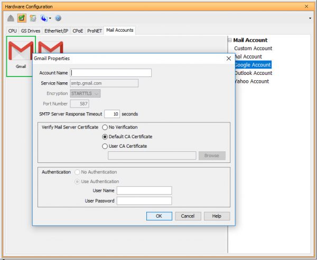Select Outlook Account in the list
The image size is (317, 260).
click(x=253, y=73)
